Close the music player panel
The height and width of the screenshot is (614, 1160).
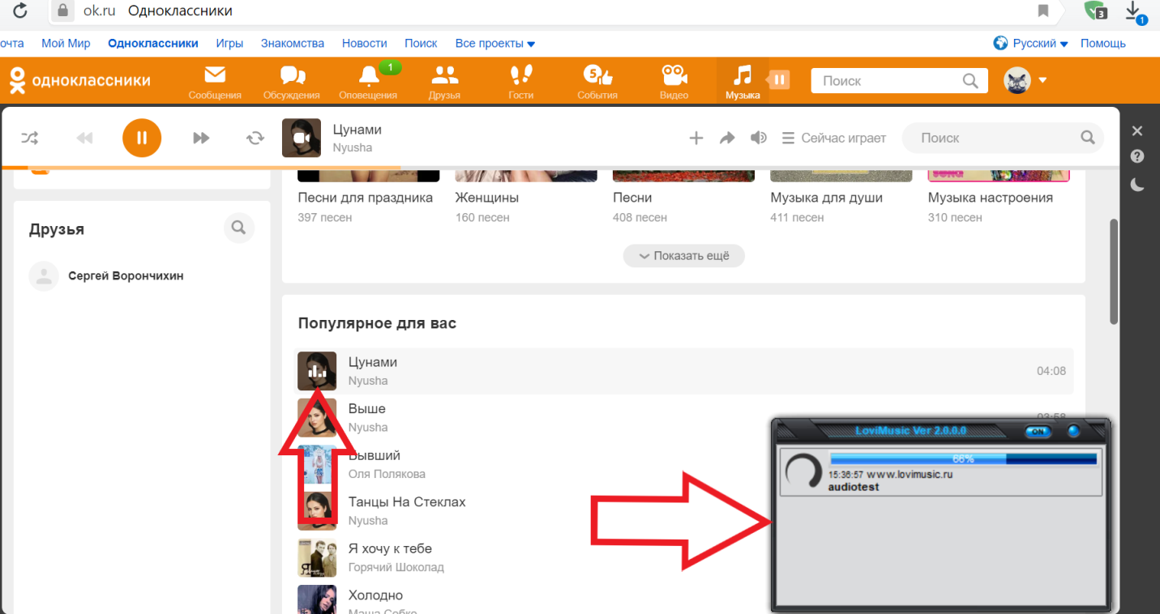pyautogui.click(x=1137, y=130)
